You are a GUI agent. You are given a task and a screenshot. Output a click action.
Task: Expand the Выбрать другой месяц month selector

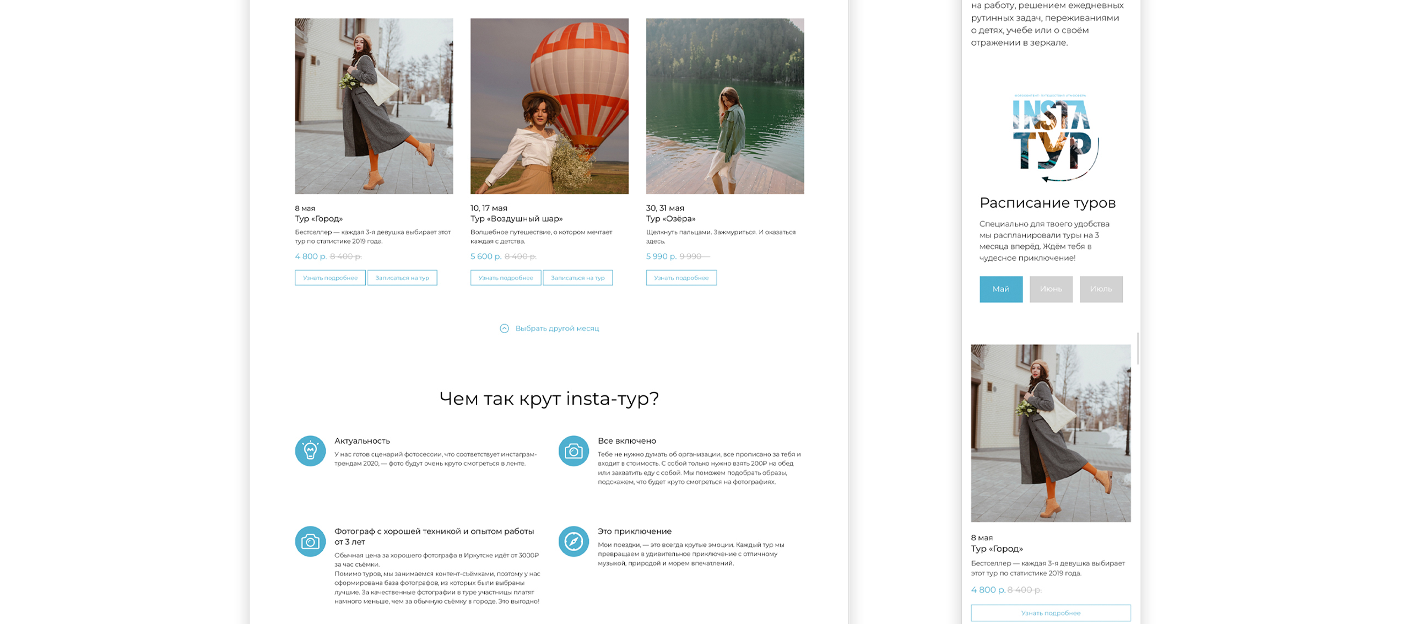[549, 329]
